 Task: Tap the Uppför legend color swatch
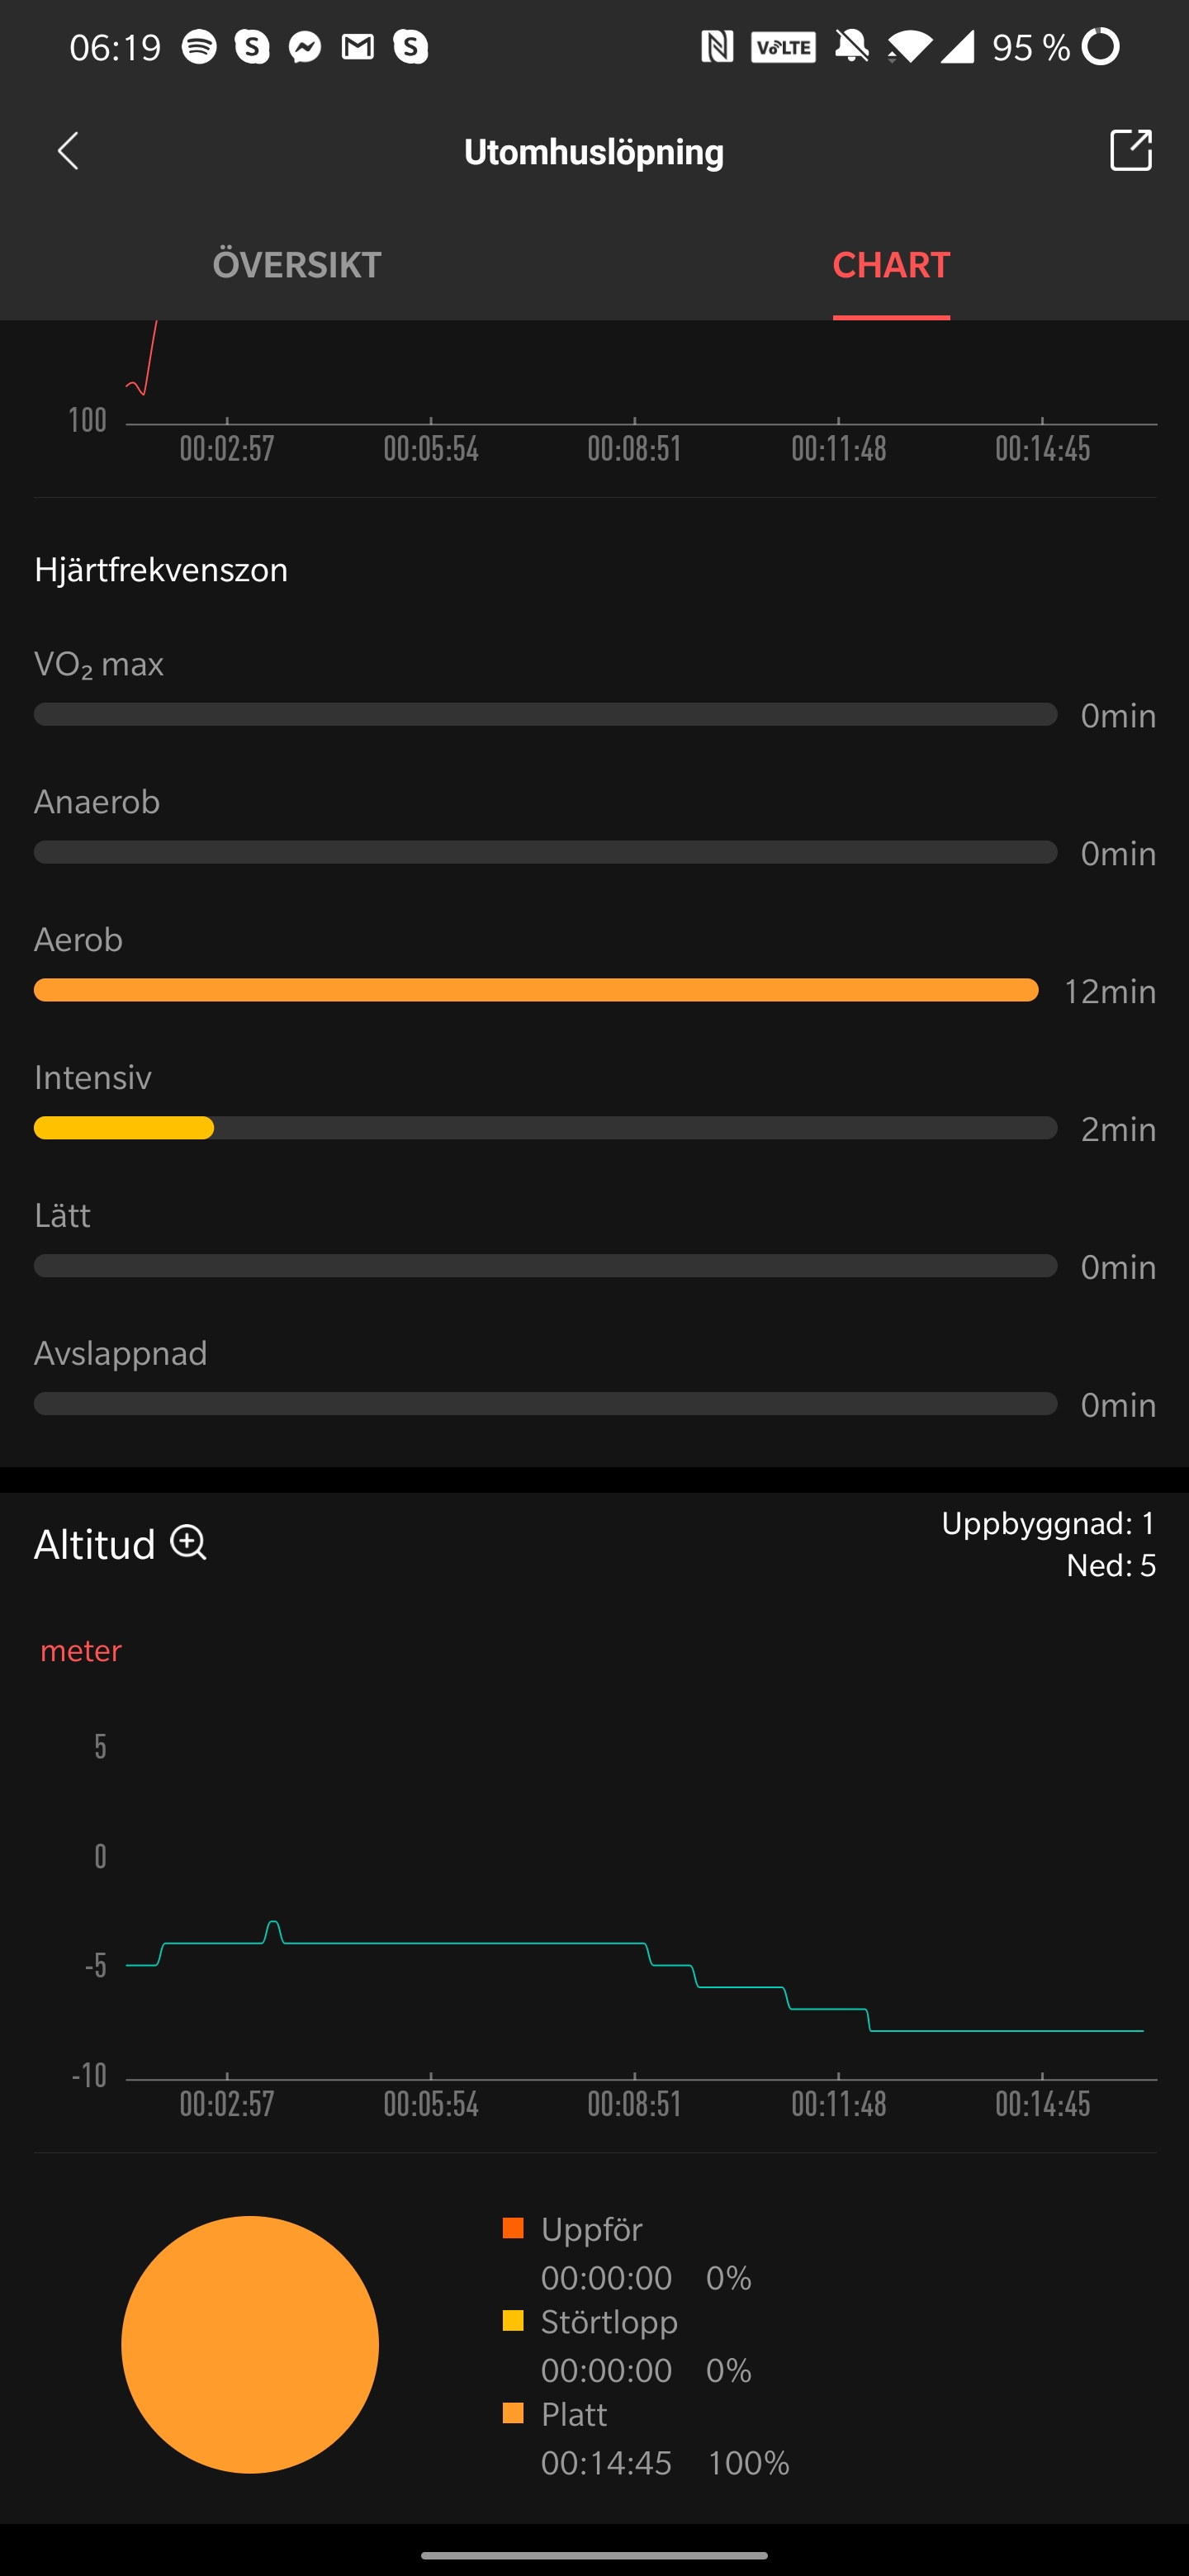tap(513, 2228)
